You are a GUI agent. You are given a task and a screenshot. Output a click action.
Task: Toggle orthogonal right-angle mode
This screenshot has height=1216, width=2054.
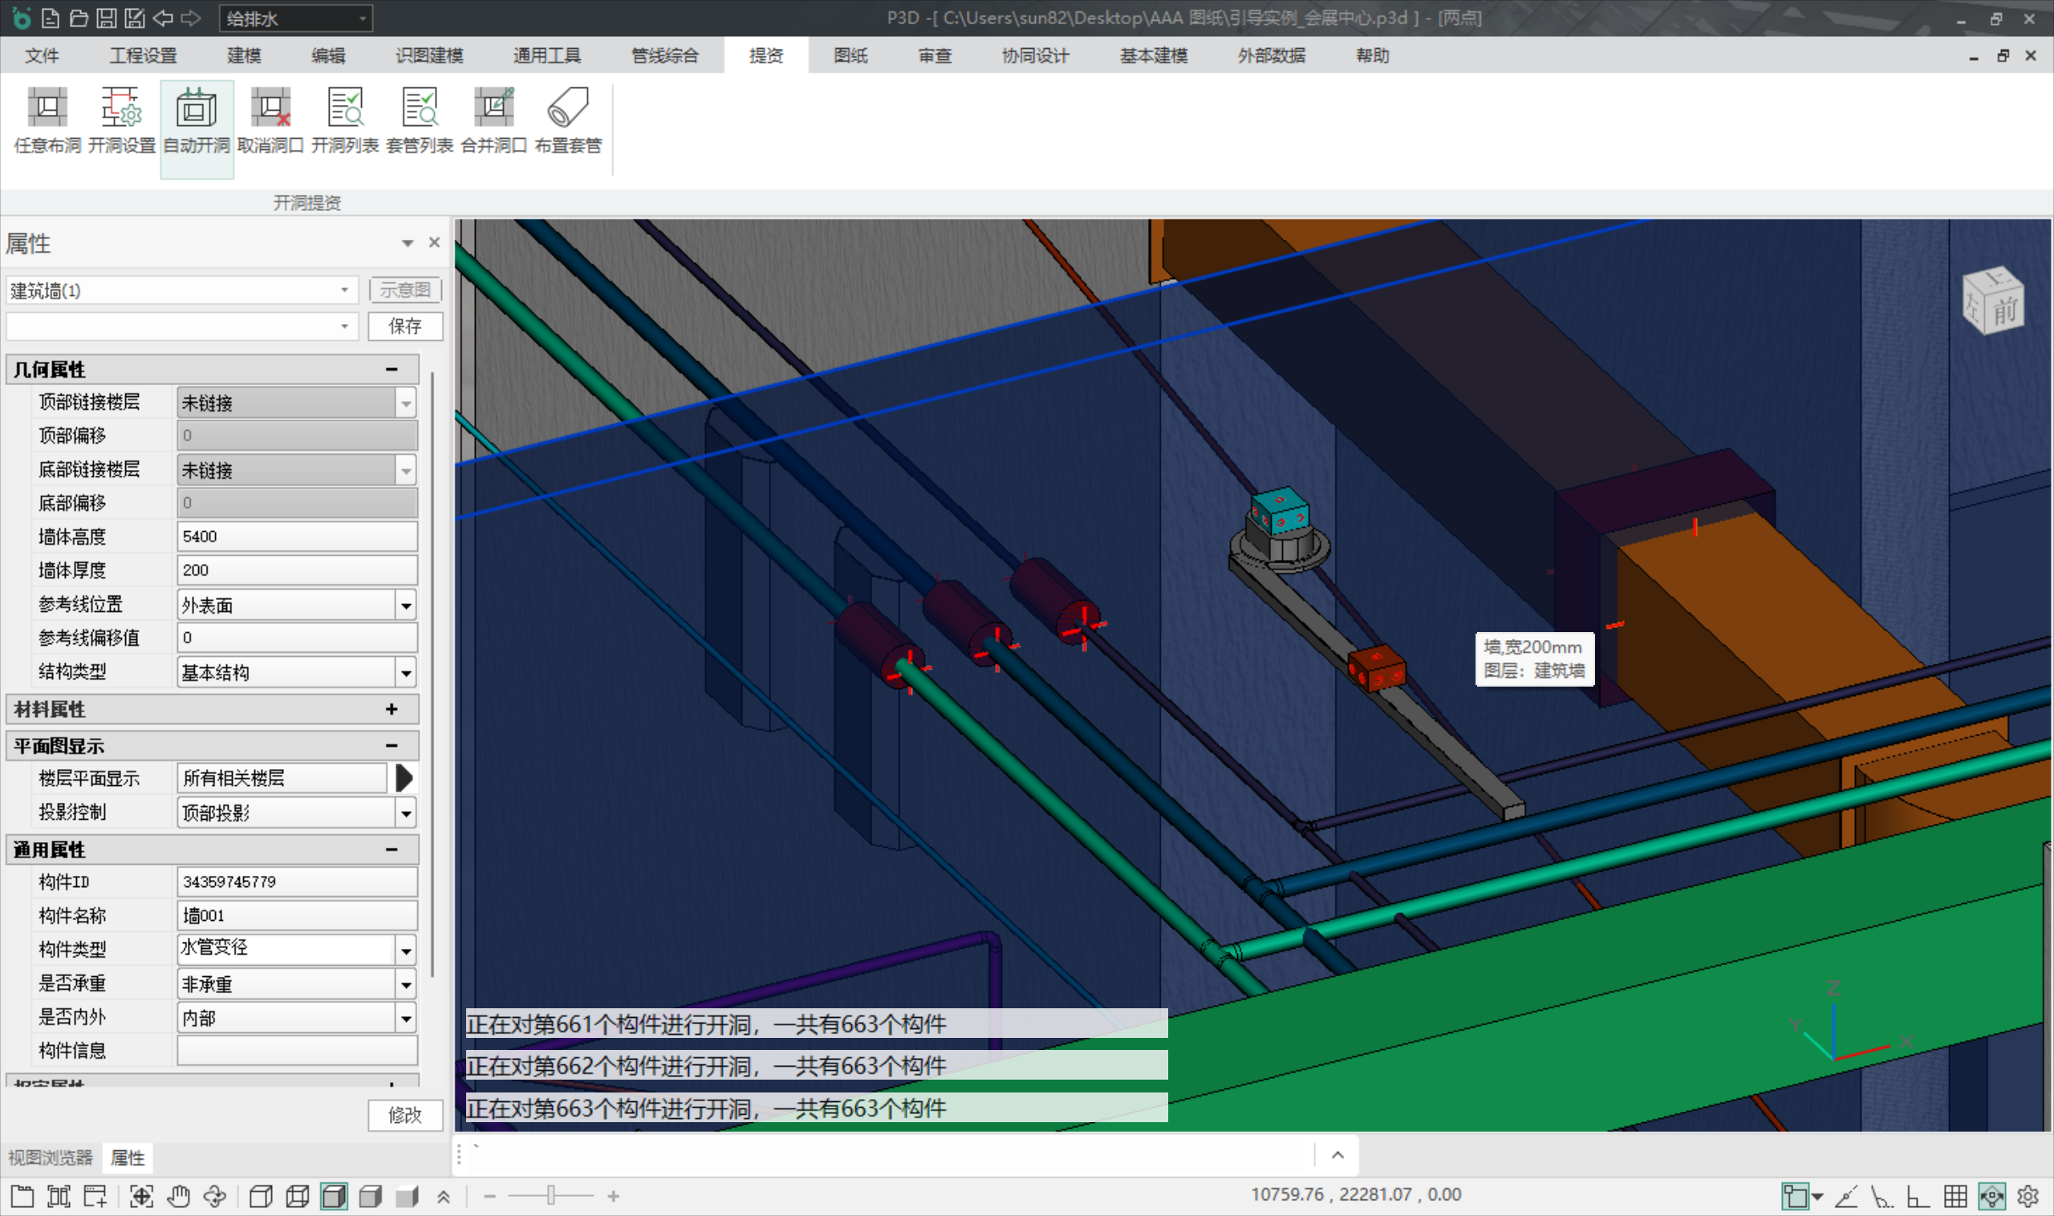point(1917,1196)
